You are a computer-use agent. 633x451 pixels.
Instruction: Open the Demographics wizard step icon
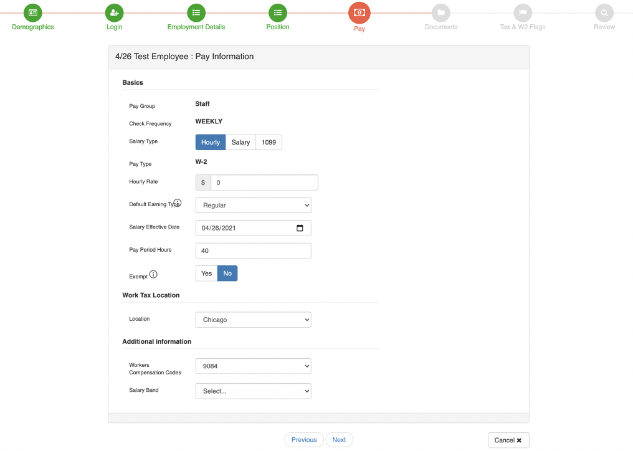32,11
